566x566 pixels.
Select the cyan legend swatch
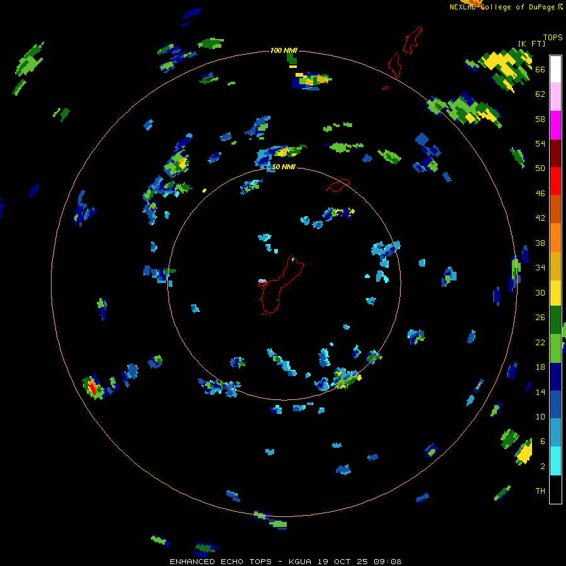pyautogui.click(x=555, y=461)
